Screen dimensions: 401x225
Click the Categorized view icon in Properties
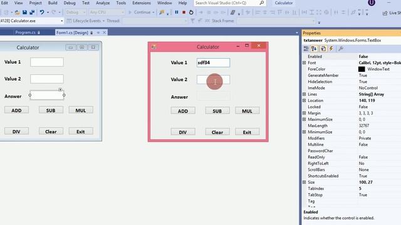(x=306, y=49)
